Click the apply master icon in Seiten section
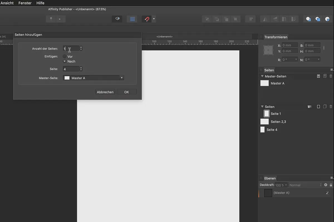The width and height of the screenshot is (334, 222). [x=309, y=107]
